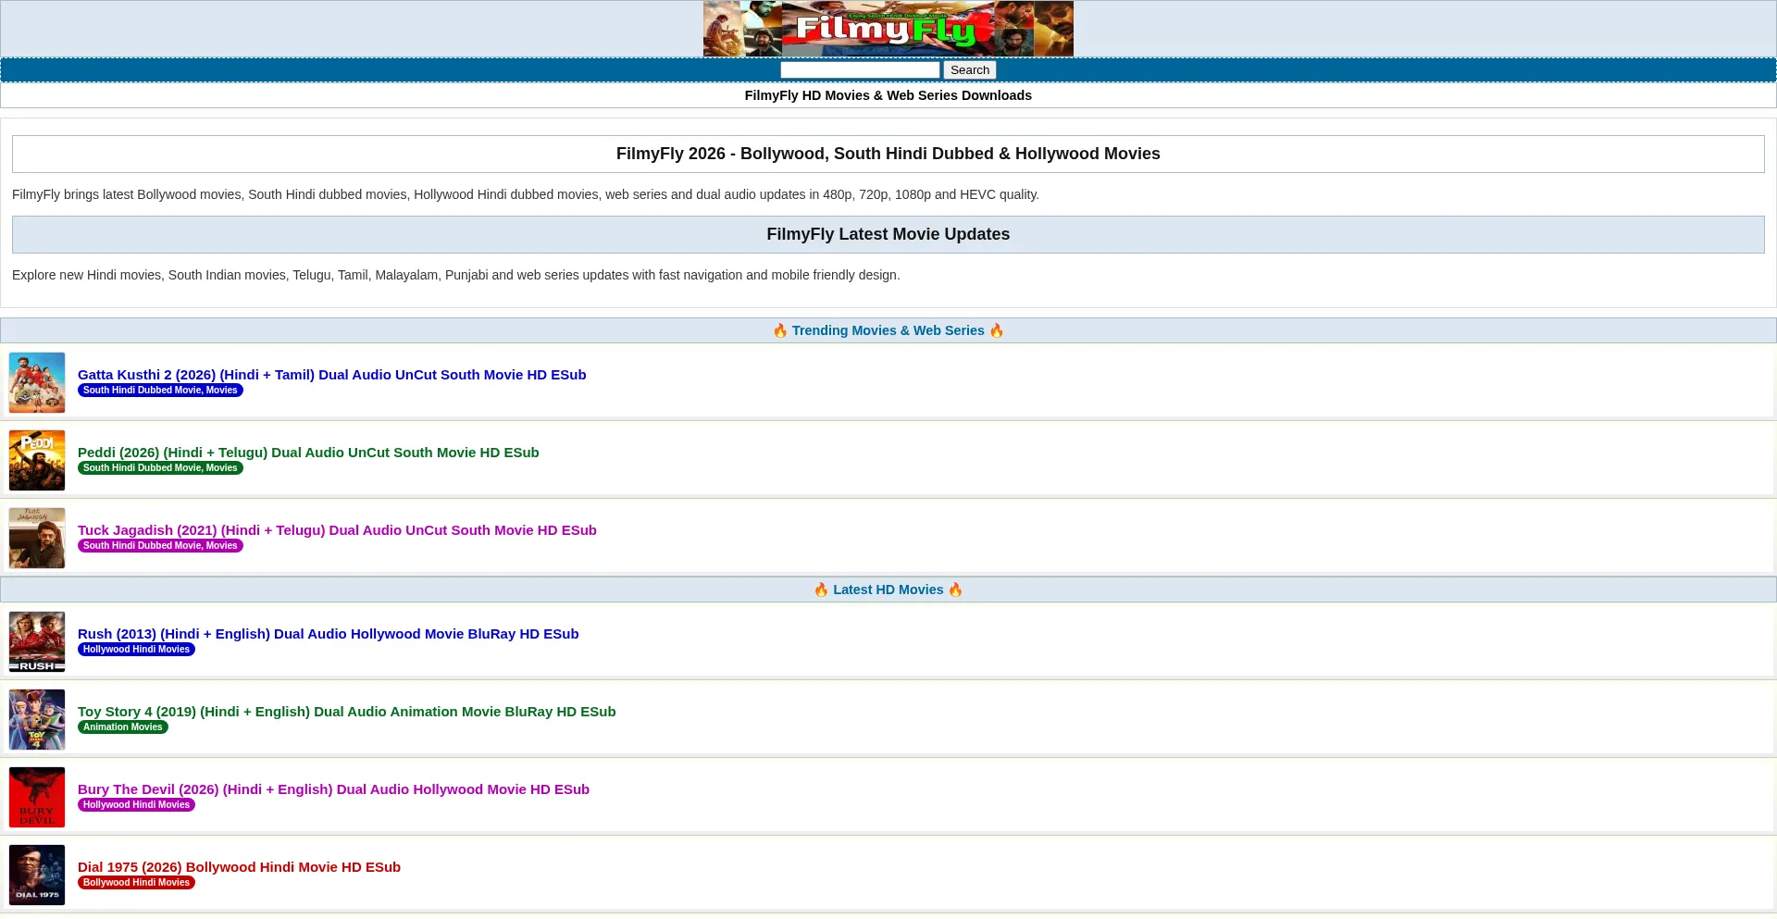Open Toy Story 4 (2019) movie link
The height and width of the screenshot is (919, 1777).
[347, 712]
